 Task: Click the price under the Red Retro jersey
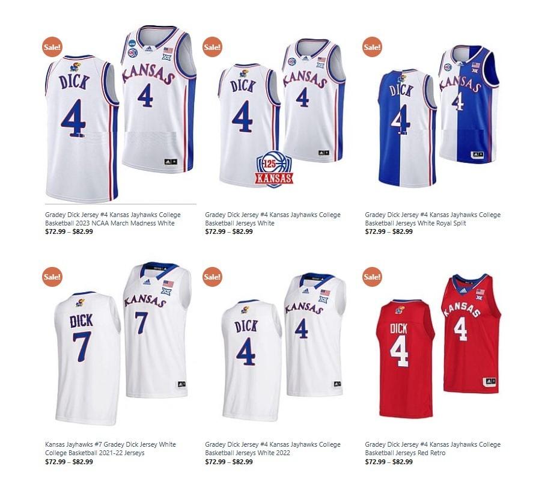[389, 462]
